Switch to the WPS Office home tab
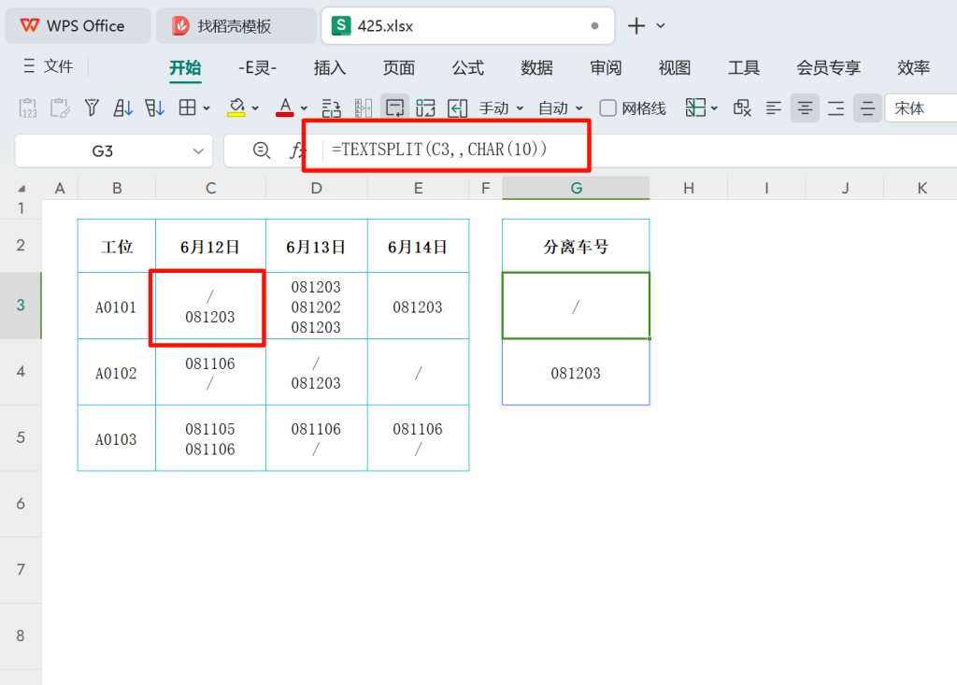 pos(78,25)
